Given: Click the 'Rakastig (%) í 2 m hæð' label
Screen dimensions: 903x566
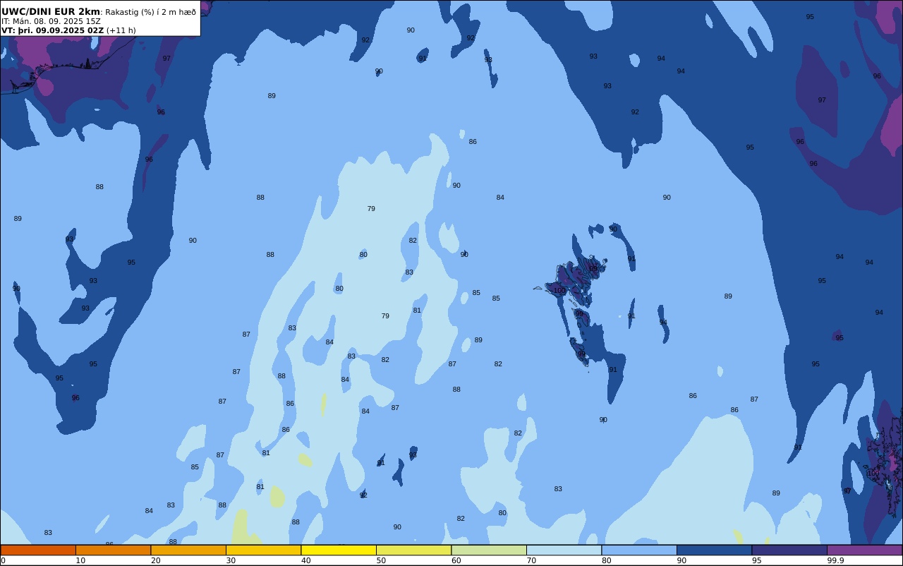Looking at the screenshot, I should tap(151, 12).
